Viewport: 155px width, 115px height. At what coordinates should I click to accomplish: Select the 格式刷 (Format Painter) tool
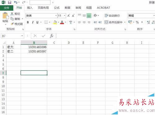[17, 24]
